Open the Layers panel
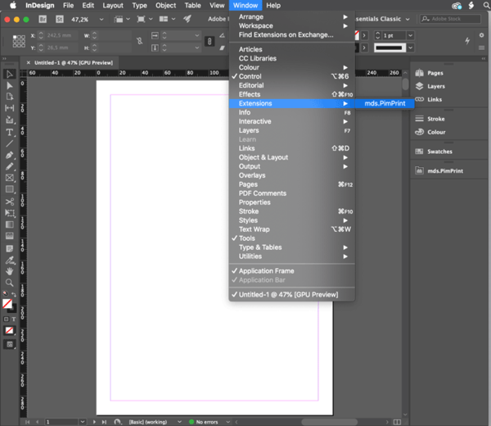The width and height of the screenshot is (491, 426). point(435,86)
